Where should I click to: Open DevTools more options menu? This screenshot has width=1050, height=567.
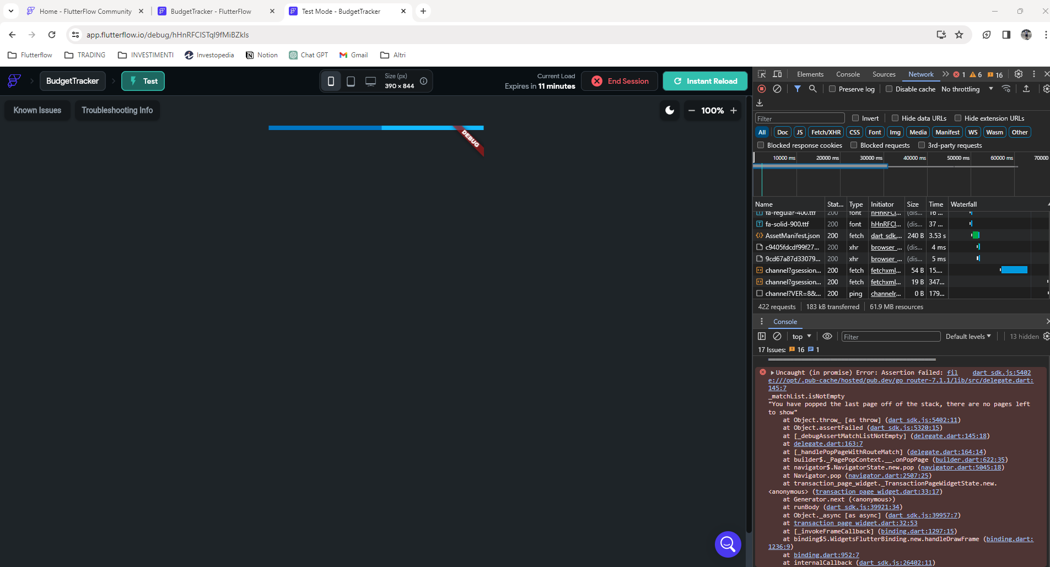1033,74
